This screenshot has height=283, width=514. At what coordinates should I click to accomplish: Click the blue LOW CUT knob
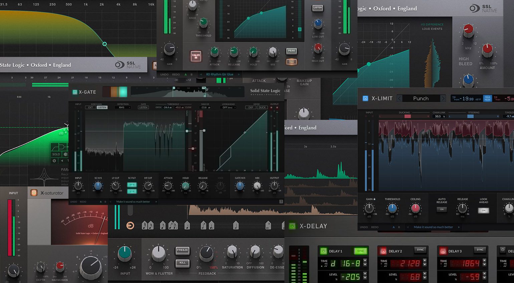pyautogui.click(x=318, y=24)
